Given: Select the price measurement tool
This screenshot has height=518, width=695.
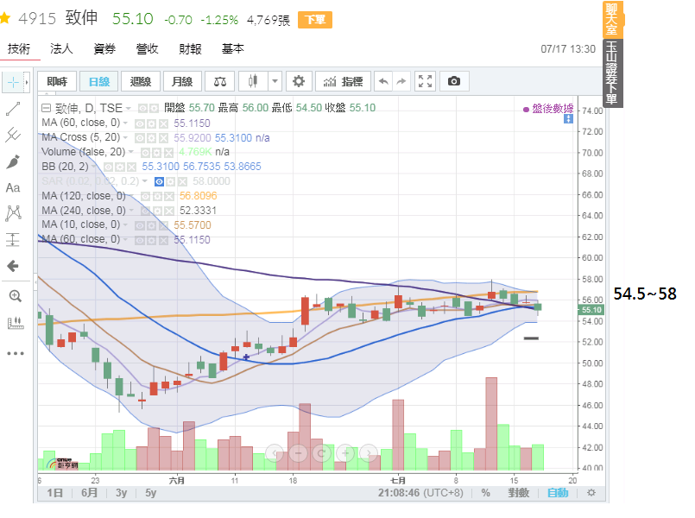Looking at the screenshot, I should (x=13, y=240).
